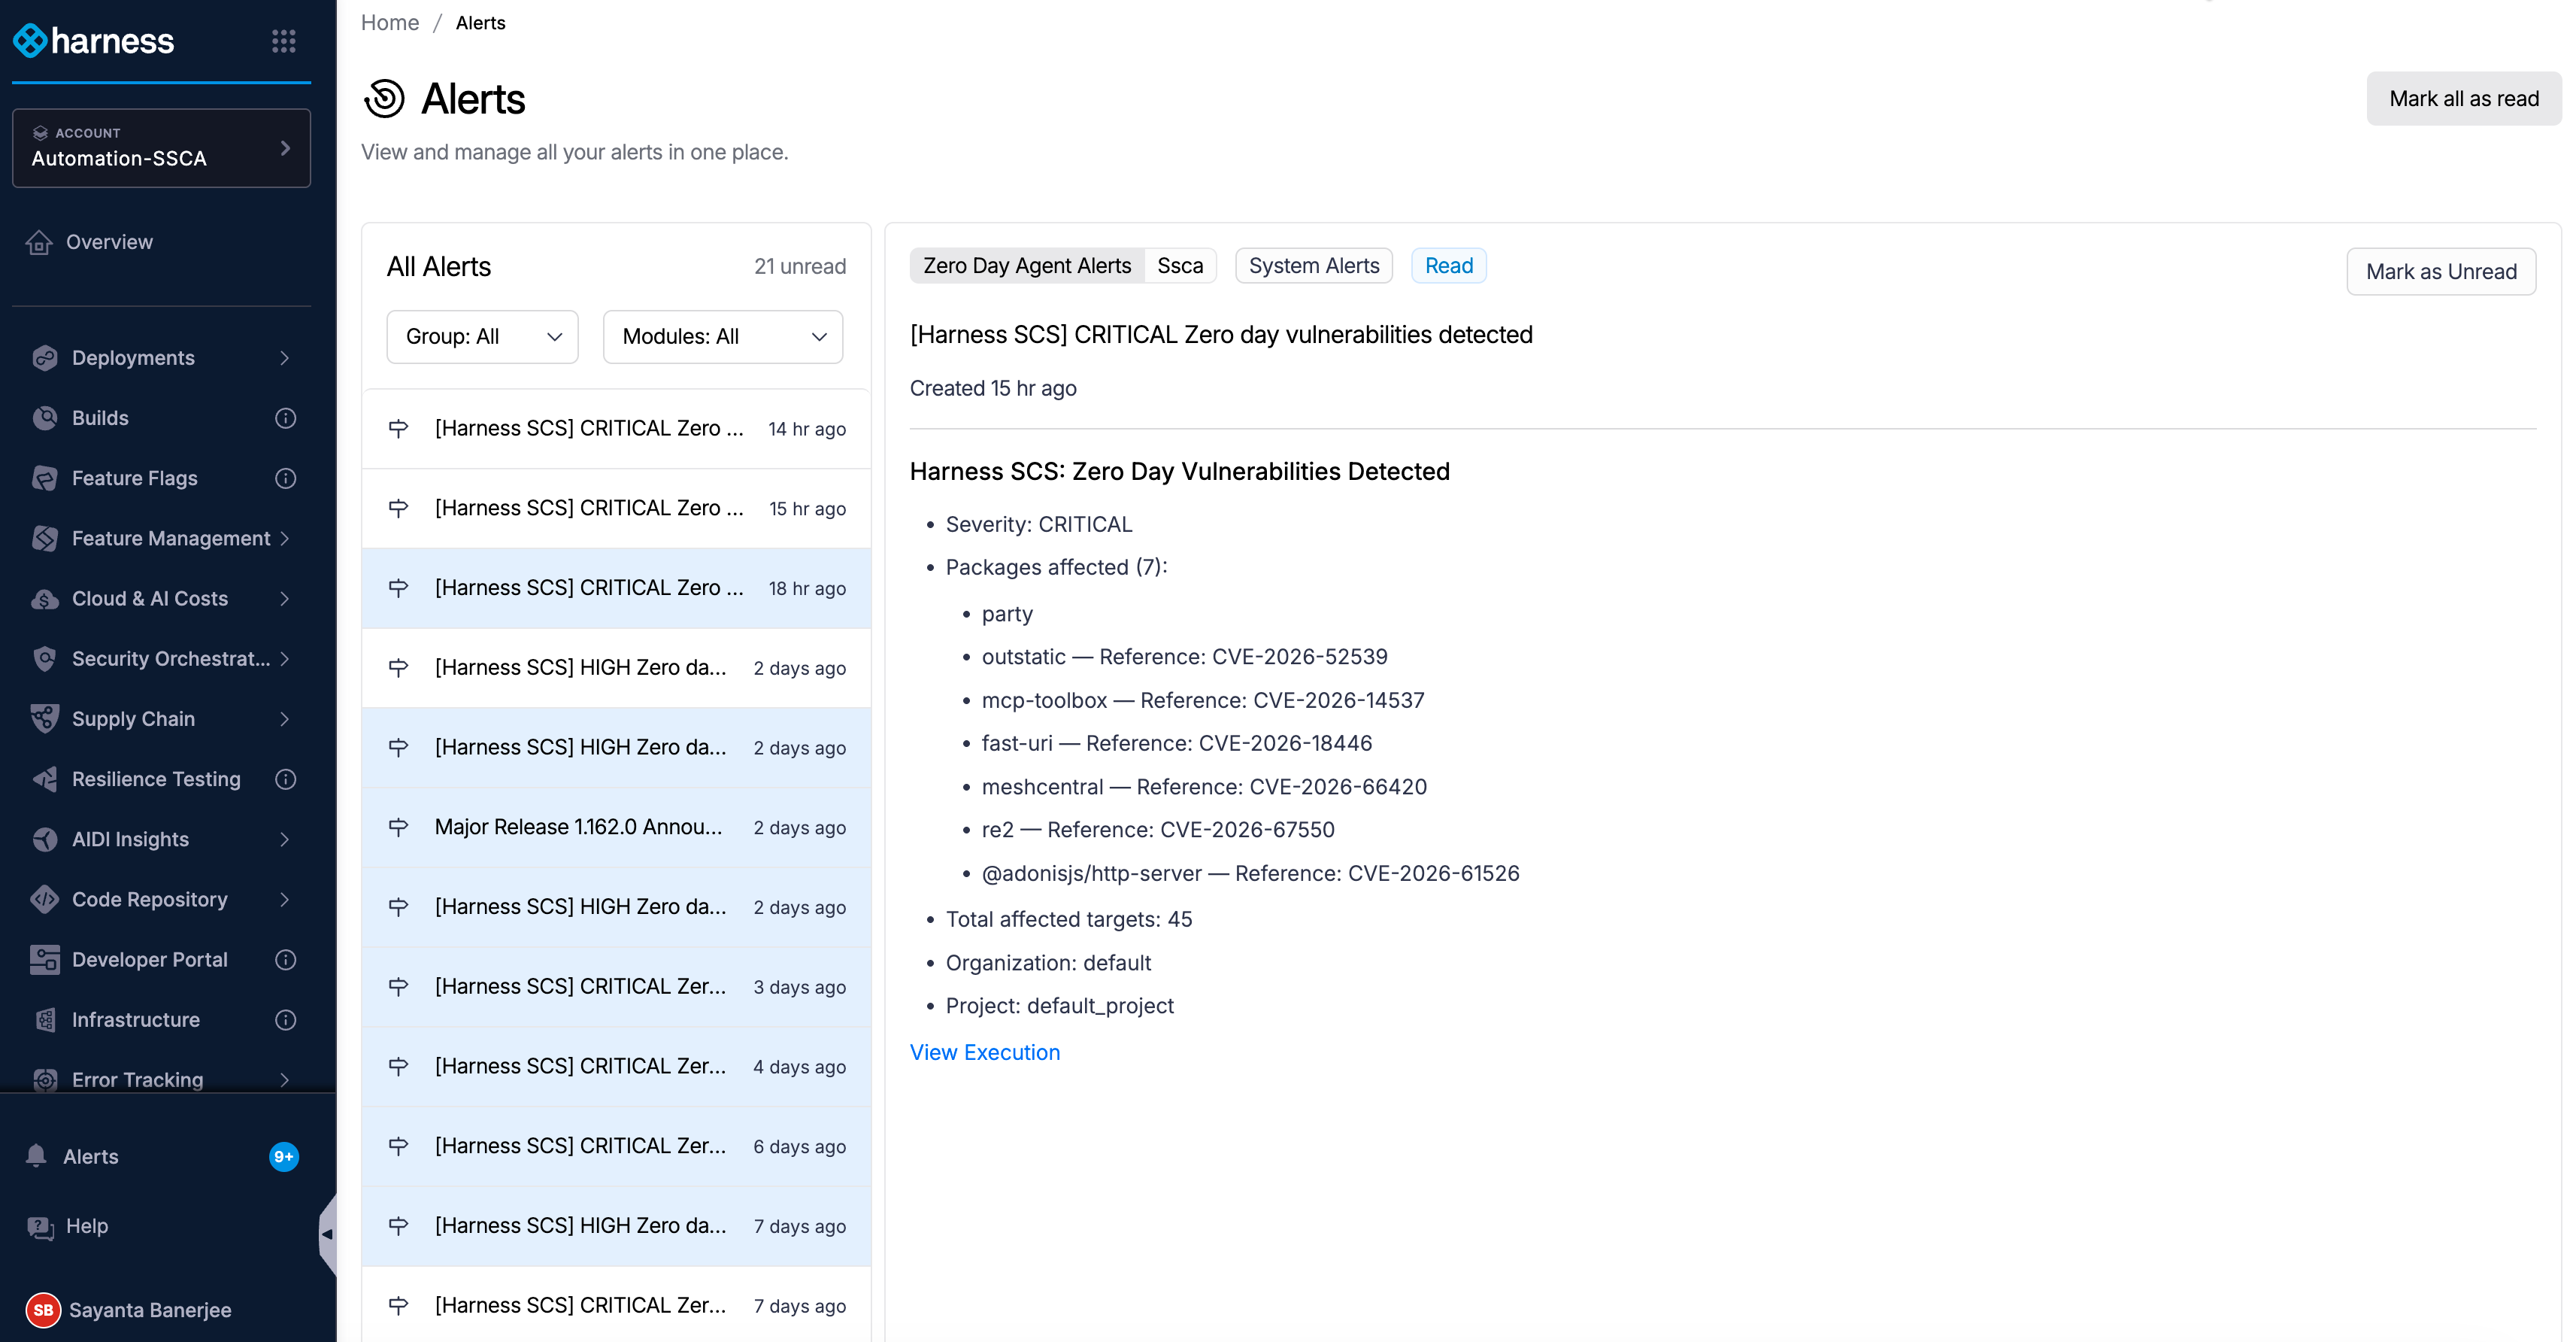Select the CRITICAL alert from 6 days ago
The height and width of the screenshot is (1342, 2576).
pyautogui.click(x=616, y=1147)
